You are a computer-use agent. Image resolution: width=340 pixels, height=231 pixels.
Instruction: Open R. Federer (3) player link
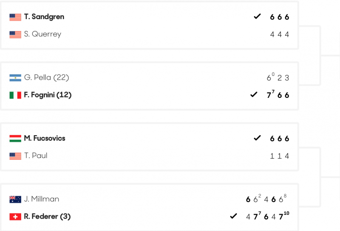(x=47, y=216)
